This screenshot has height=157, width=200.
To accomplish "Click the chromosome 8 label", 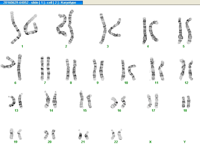I will coord(71,83).
